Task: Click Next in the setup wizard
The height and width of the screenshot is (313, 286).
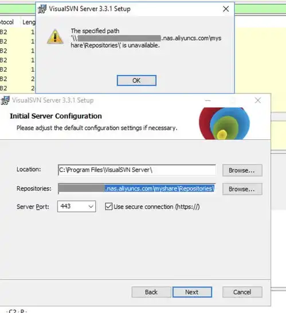Action: click(x=192, y=292)
